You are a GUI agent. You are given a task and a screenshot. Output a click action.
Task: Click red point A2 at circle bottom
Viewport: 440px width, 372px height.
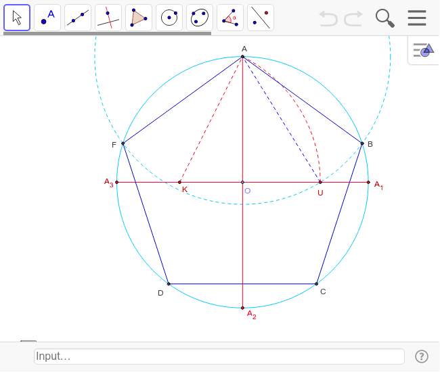click(243, 308)
